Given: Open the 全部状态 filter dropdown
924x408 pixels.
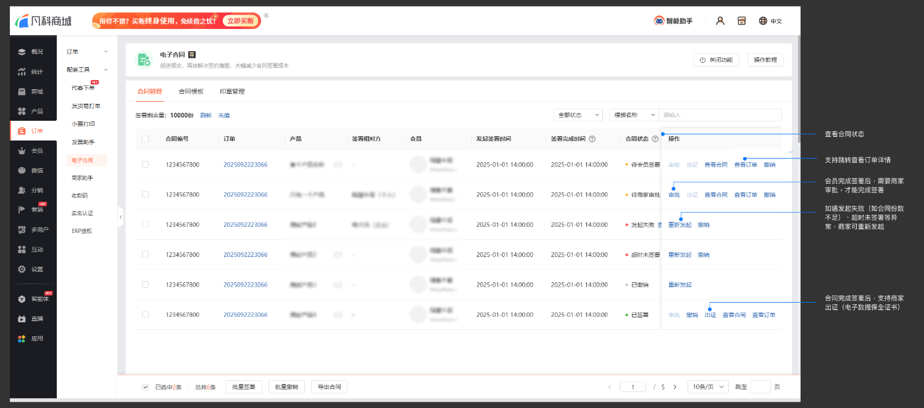Looking at the screenshot, I should coord(578,115).
